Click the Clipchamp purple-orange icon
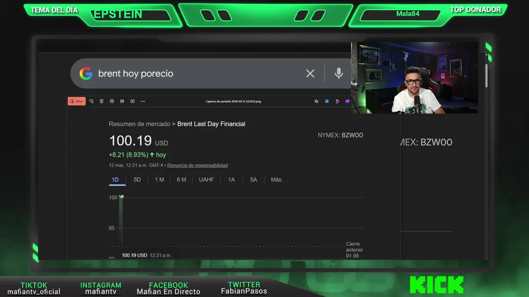The image size is (529, 297). click(x=337, y=101)
